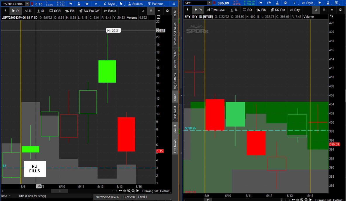346x201 pixels.
Task: Open flask icon beside share in left chart
Action: (79, 4)
